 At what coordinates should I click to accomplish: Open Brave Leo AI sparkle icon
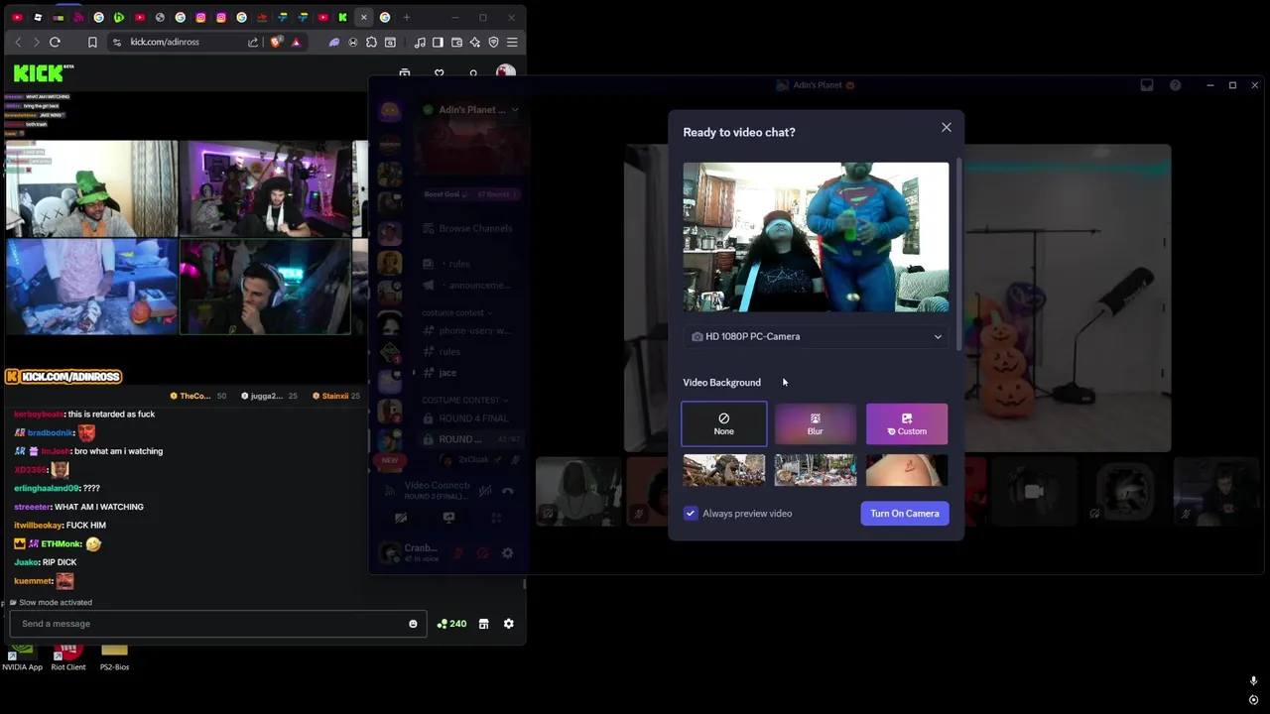[475, 42]
